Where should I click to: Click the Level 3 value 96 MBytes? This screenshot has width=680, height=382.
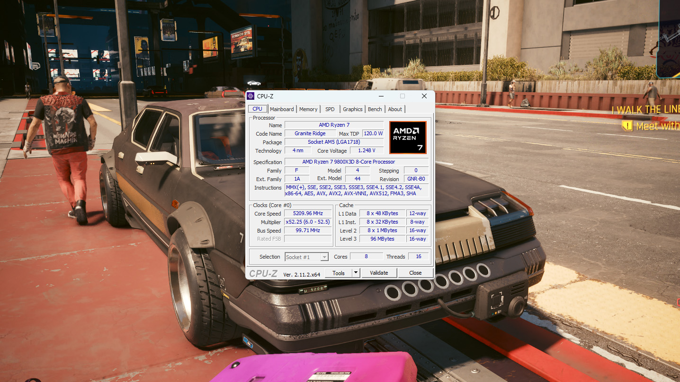pyautogui.click(x=382, y=239)
